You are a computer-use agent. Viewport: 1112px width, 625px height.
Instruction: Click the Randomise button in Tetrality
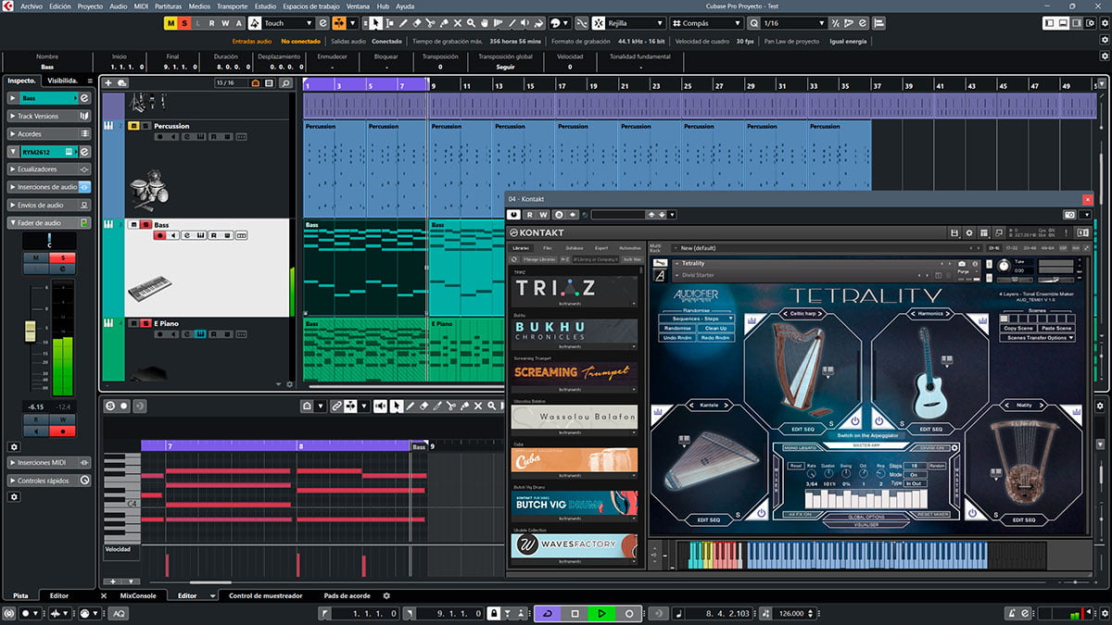[677, 329]
